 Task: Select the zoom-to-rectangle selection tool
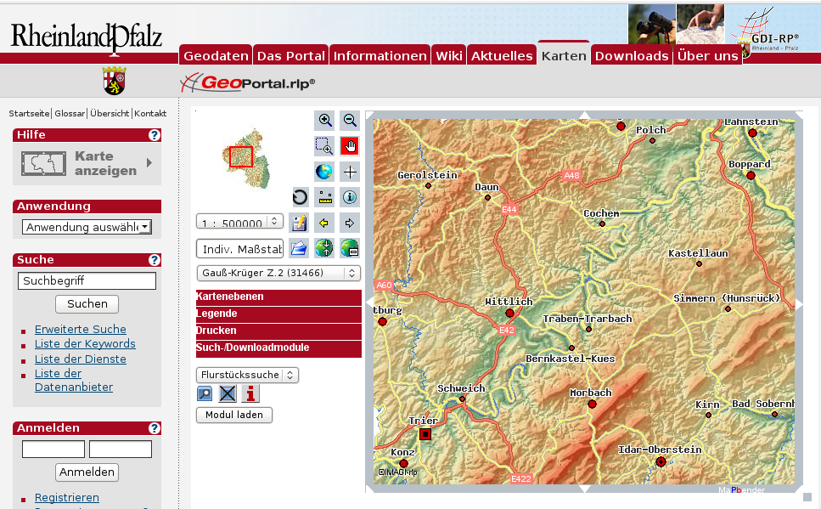[324, 146]
